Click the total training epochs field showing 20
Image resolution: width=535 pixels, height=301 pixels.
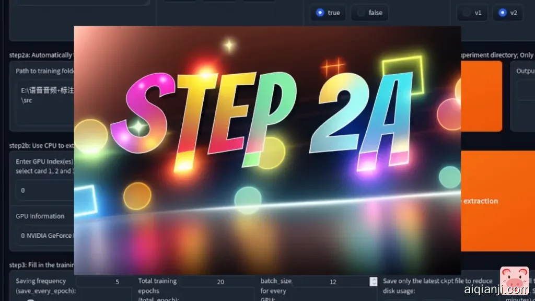pyautogui.click(x=220, y=282)
